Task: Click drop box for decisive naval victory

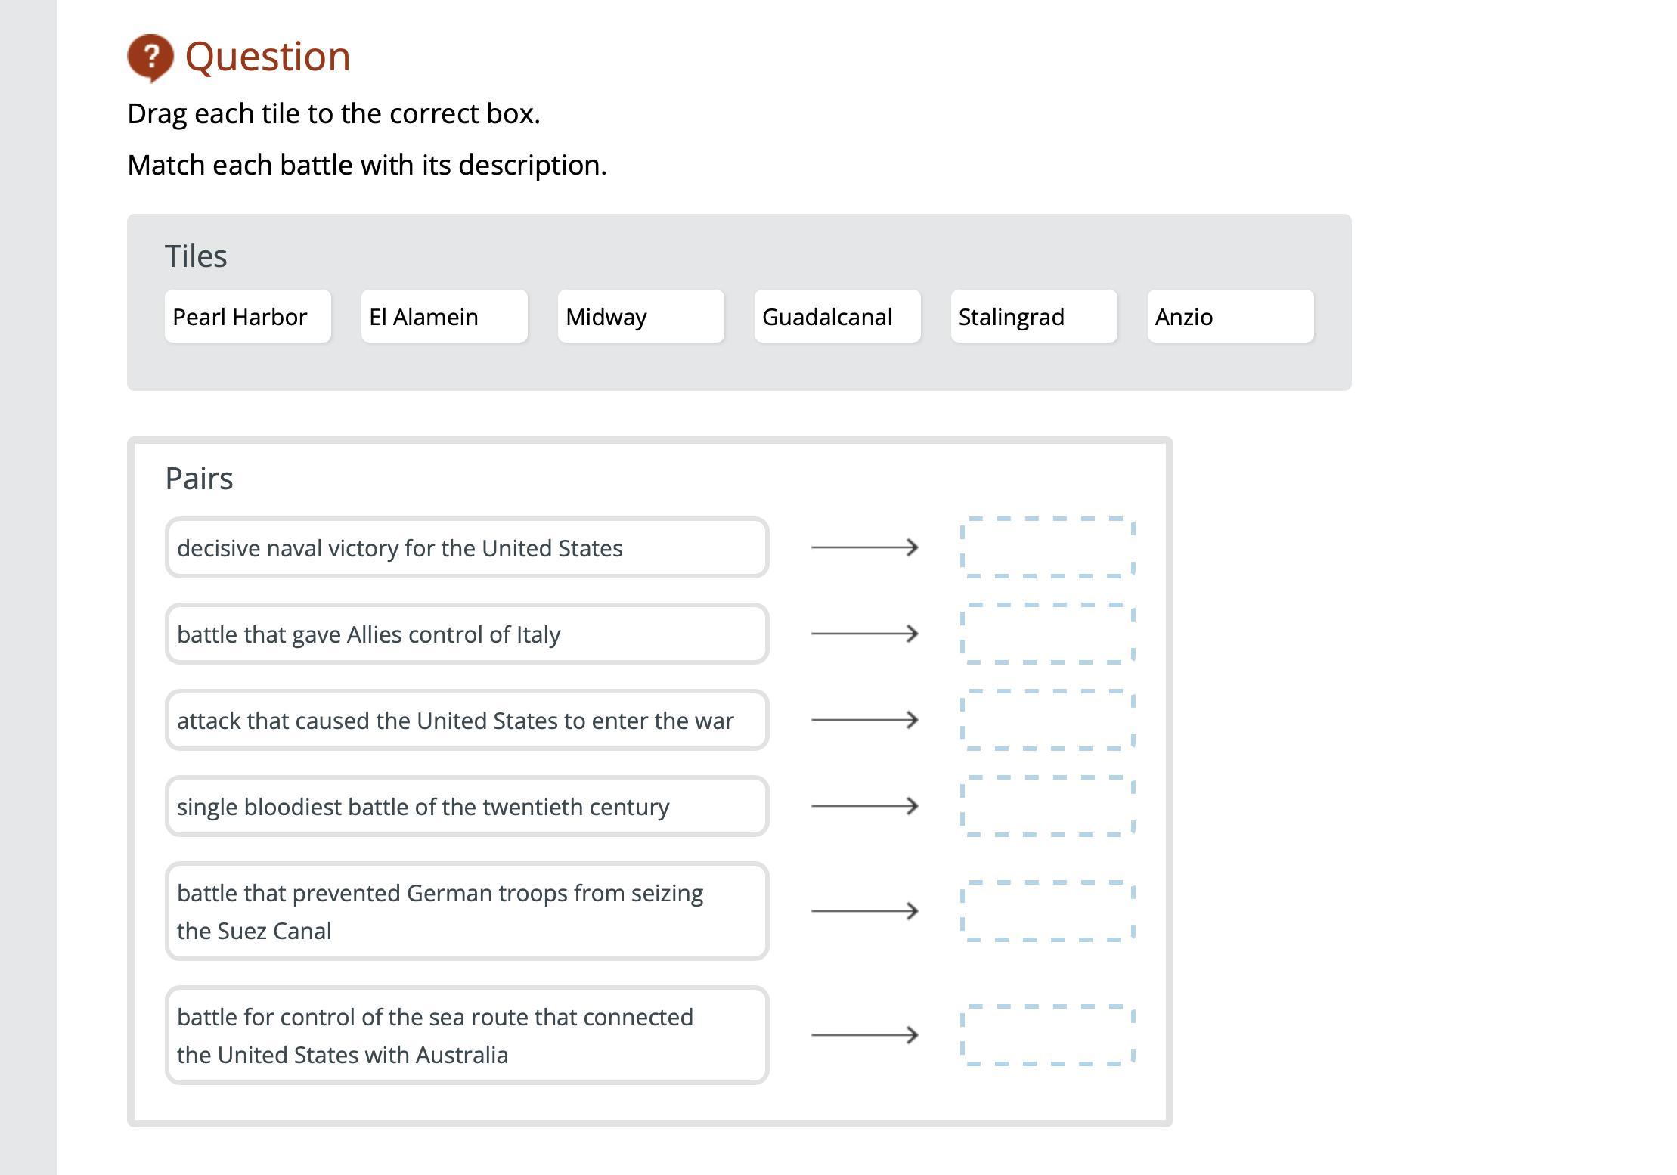Action: tap(1047, 547)
